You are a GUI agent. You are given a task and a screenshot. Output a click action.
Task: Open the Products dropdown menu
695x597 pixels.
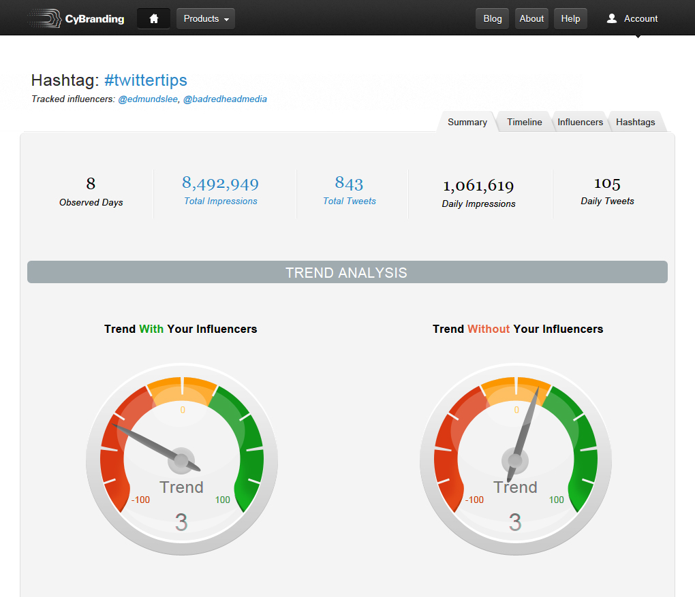click(x=206, y=19)
